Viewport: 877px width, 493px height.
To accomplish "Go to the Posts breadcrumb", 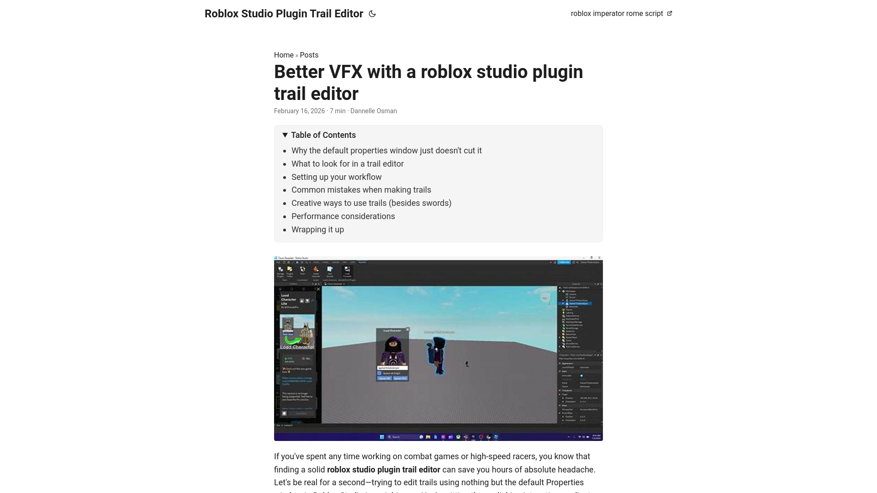I will click(309, 55).
